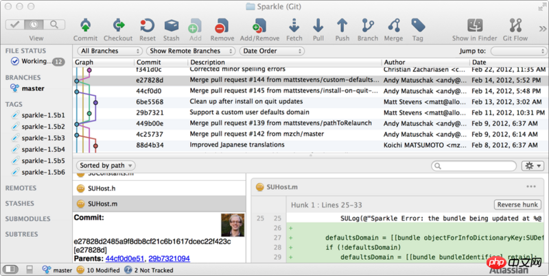Click the Reset toolbar icon

(x=148, y=26)
